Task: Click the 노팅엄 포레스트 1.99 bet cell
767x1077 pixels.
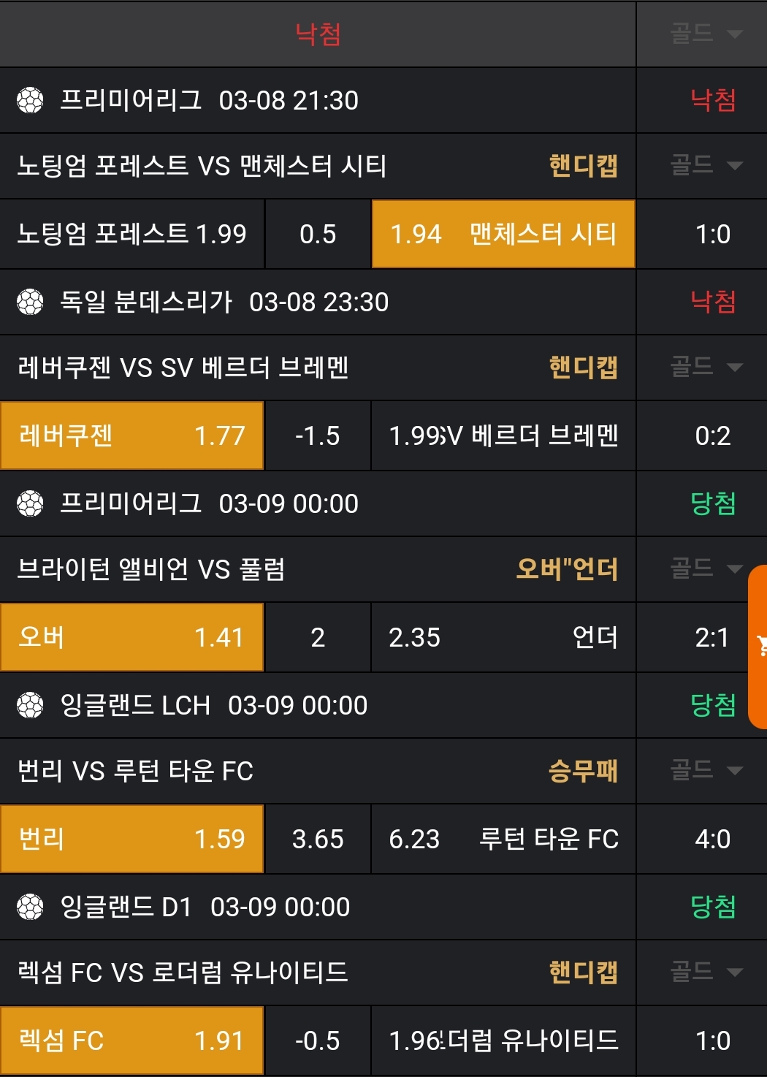Action: coord(131,234)
